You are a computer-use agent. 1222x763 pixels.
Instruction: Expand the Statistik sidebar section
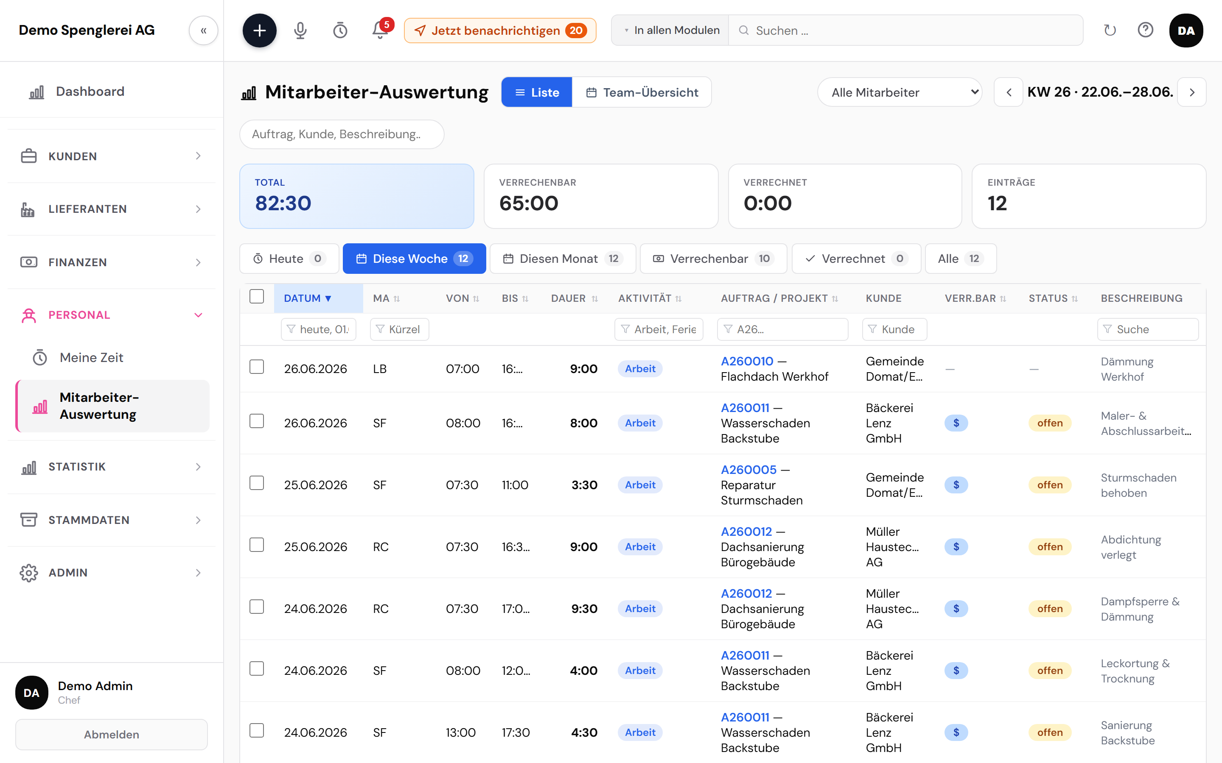[x=198, y=467]
